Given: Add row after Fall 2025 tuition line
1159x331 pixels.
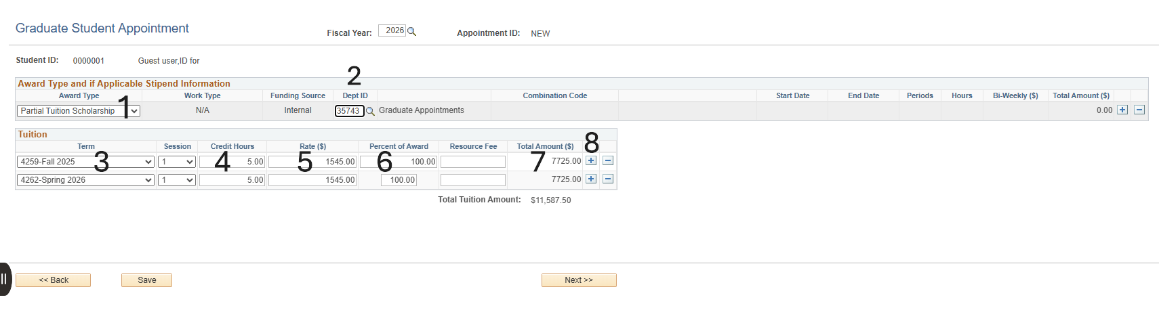Looking at the screenshot, I should point(591,160).
